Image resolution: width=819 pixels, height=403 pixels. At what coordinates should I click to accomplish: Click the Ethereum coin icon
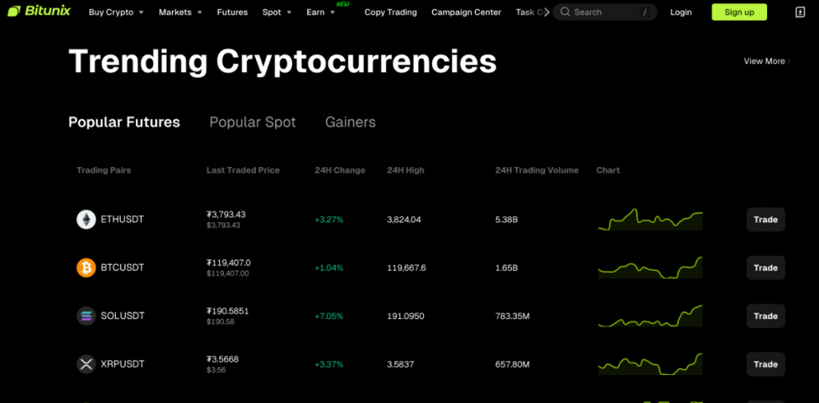click(x=86, y=219)
